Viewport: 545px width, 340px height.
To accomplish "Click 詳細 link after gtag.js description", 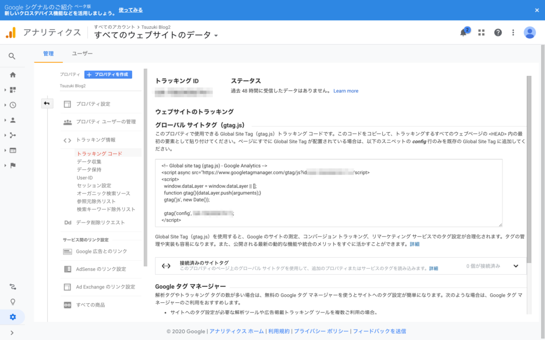I will pos(415,244).
